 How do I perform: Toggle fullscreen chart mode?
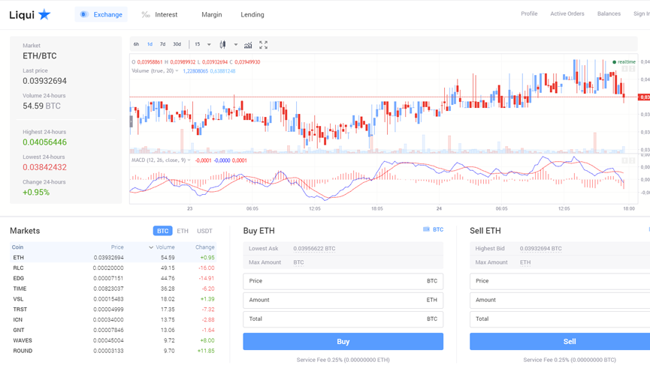tap(263, 45)
